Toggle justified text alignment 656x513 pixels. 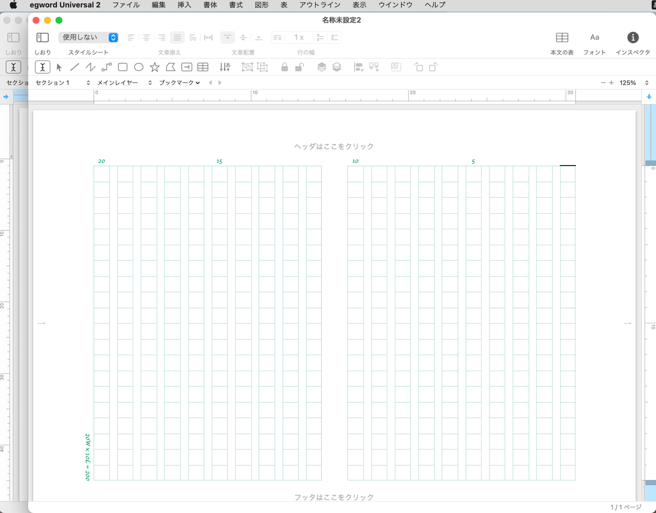coord(177,37)
